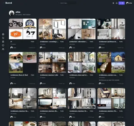Open the Architecture and House de... board title
This screenshot has height=126, width=134.
click(108, 42)
